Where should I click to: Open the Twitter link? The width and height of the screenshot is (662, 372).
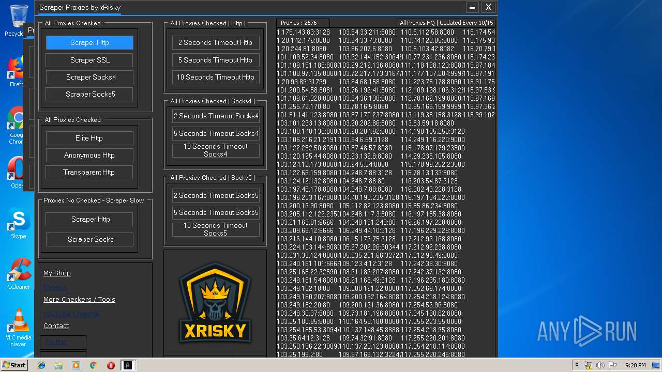pos(56,342)
